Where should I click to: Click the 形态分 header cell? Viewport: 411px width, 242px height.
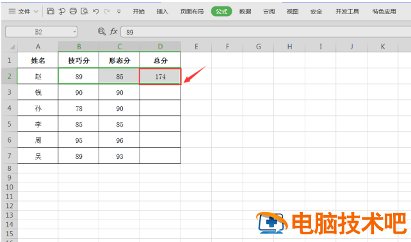tap(120, 60)
